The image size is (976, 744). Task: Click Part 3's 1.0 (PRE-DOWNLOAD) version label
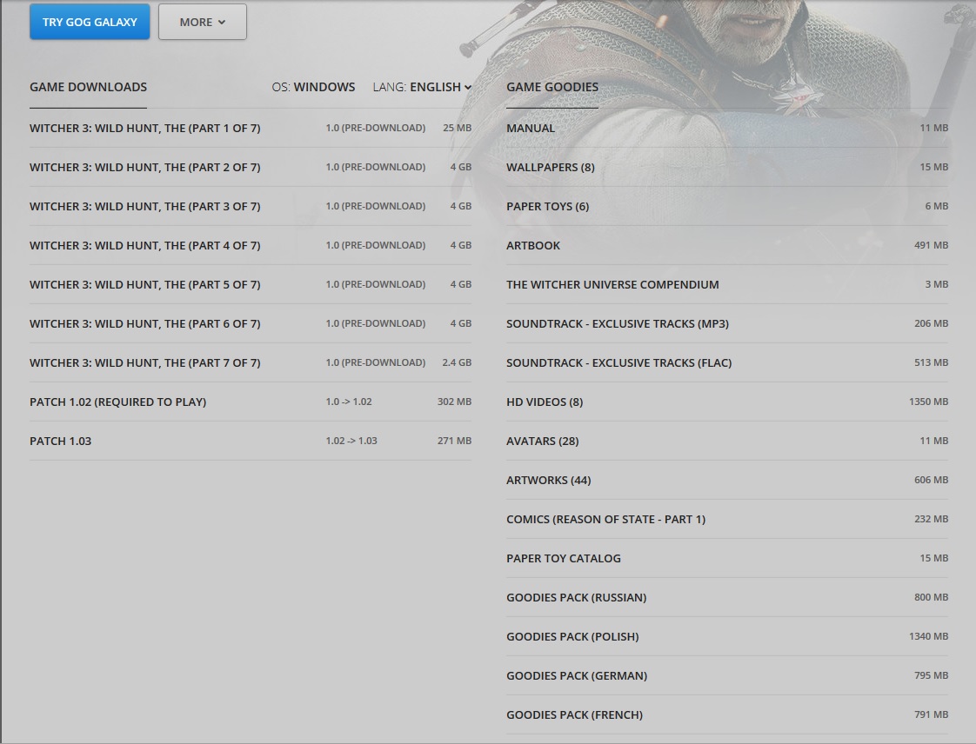(x=375, y=207)
